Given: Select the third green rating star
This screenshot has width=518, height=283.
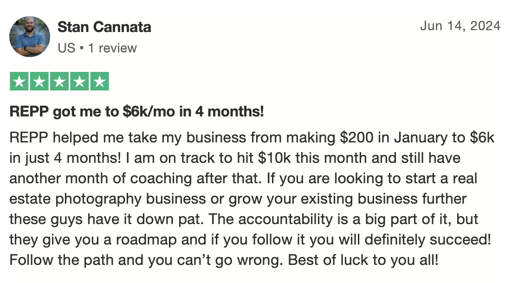Looking at the screenshot, I should coord(59,81).
